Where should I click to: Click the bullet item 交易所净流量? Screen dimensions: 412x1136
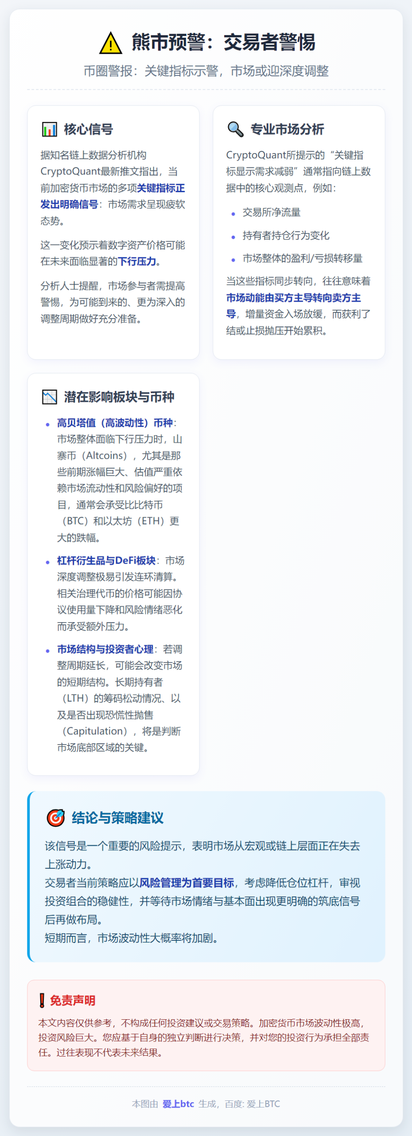[x=272, y=212]
